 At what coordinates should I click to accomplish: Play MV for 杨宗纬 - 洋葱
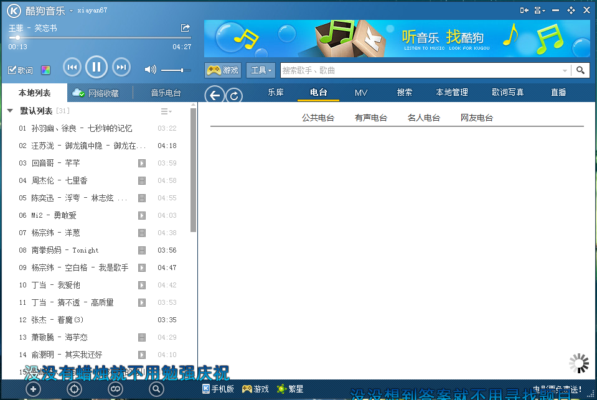pos(142,233)
